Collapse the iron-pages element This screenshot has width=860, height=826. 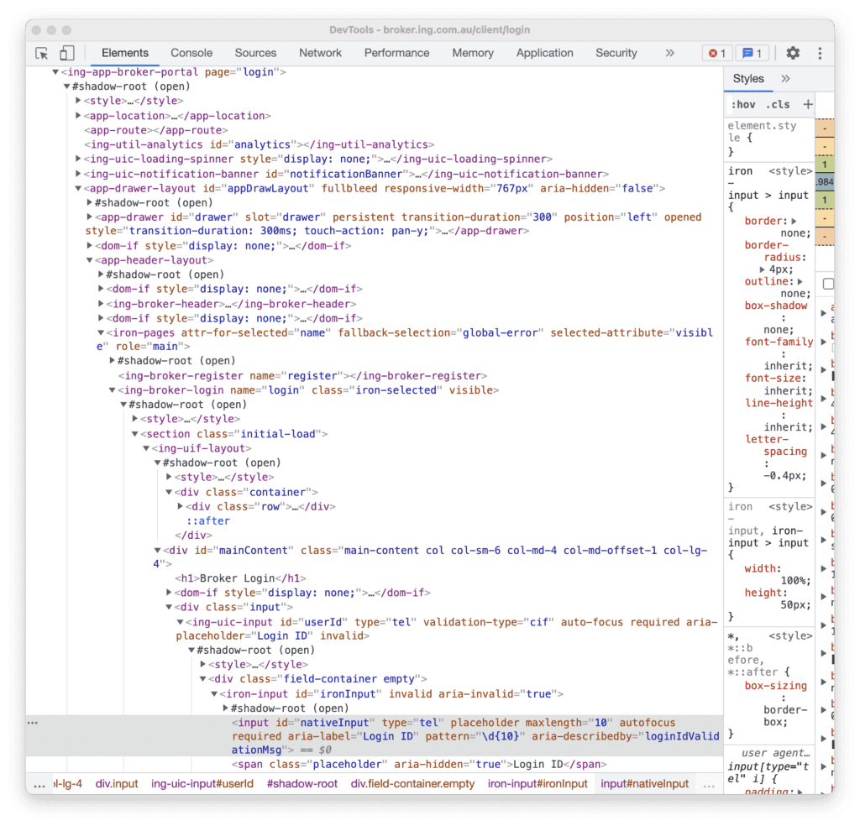(x=101, y=332)
